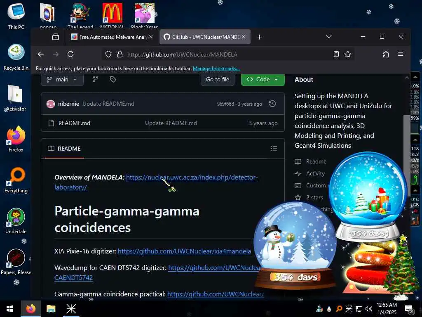
Task: Open notification center with 2 alerts
Action: tap(409, 309)
